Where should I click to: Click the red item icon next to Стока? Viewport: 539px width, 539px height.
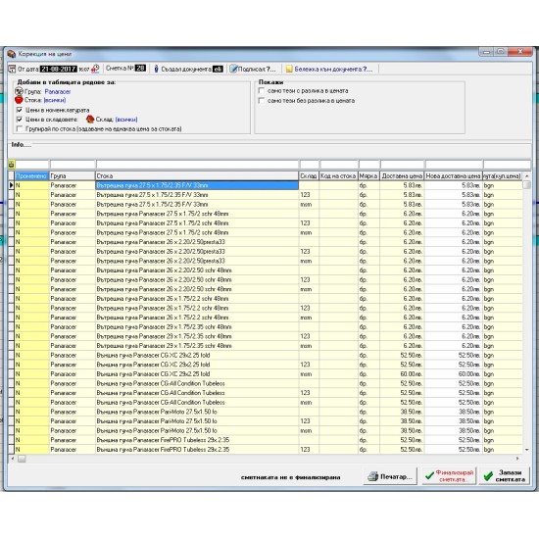point(19,100)
